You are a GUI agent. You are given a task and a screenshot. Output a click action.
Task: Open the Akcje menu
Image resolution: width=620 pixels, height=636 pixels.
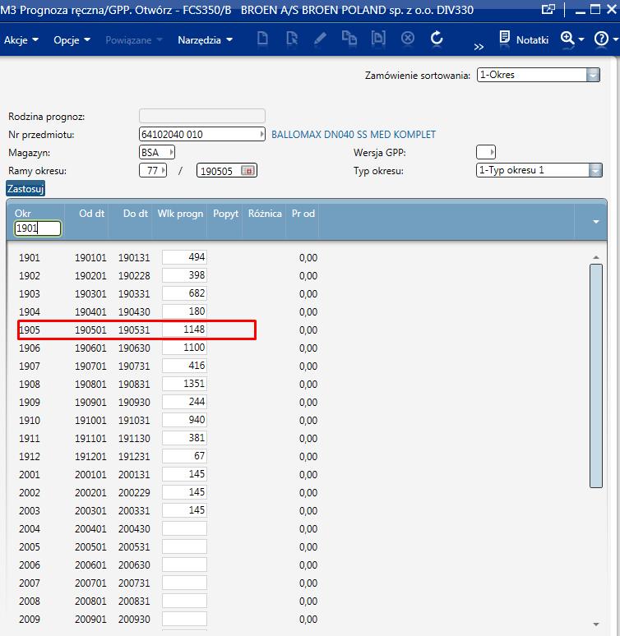point(21,39)
